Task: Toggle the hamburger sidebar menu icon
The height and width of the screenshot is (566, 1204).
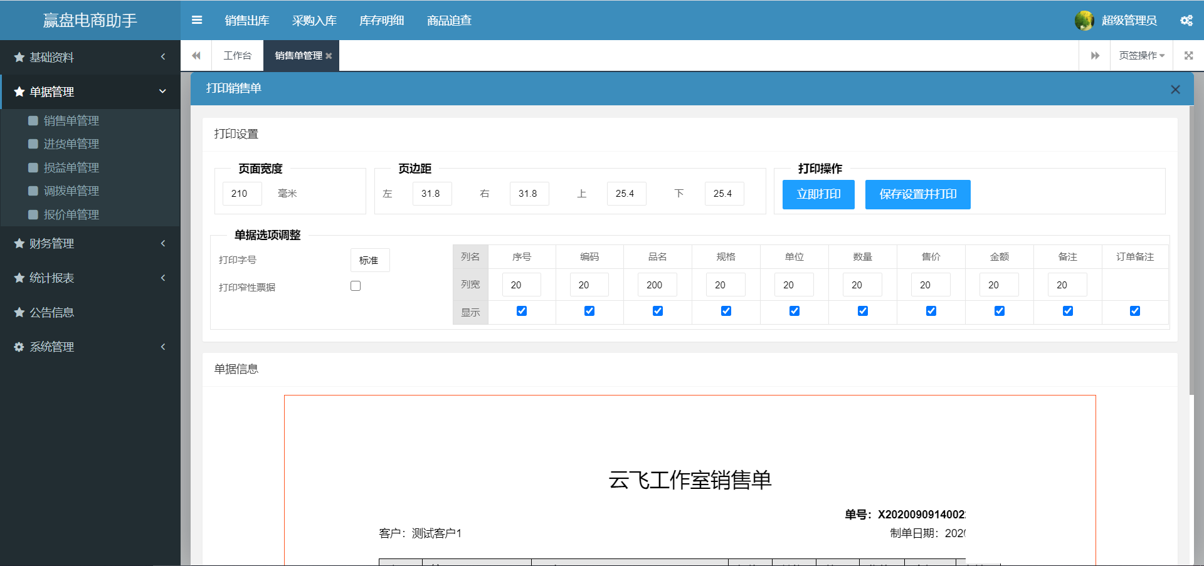Action: [x=197, y=20]
